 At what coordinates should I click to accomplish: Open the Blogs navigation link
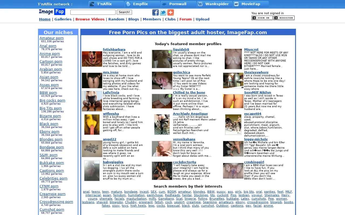[x=134, y=19]
